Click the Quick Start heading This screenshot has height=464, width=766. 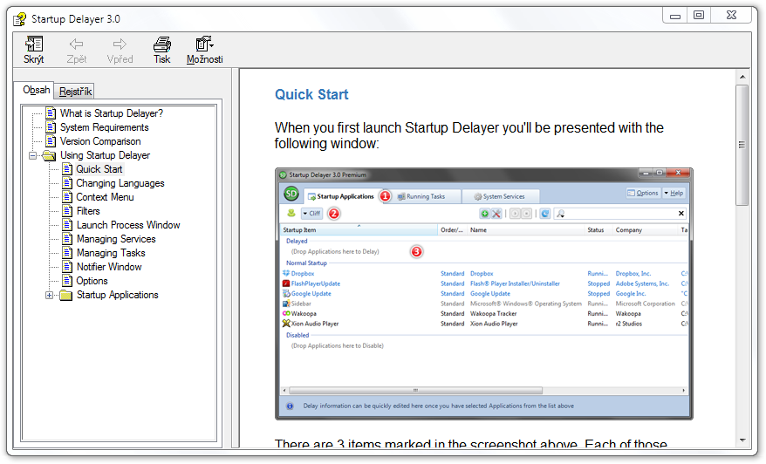[x=311, y=94]
